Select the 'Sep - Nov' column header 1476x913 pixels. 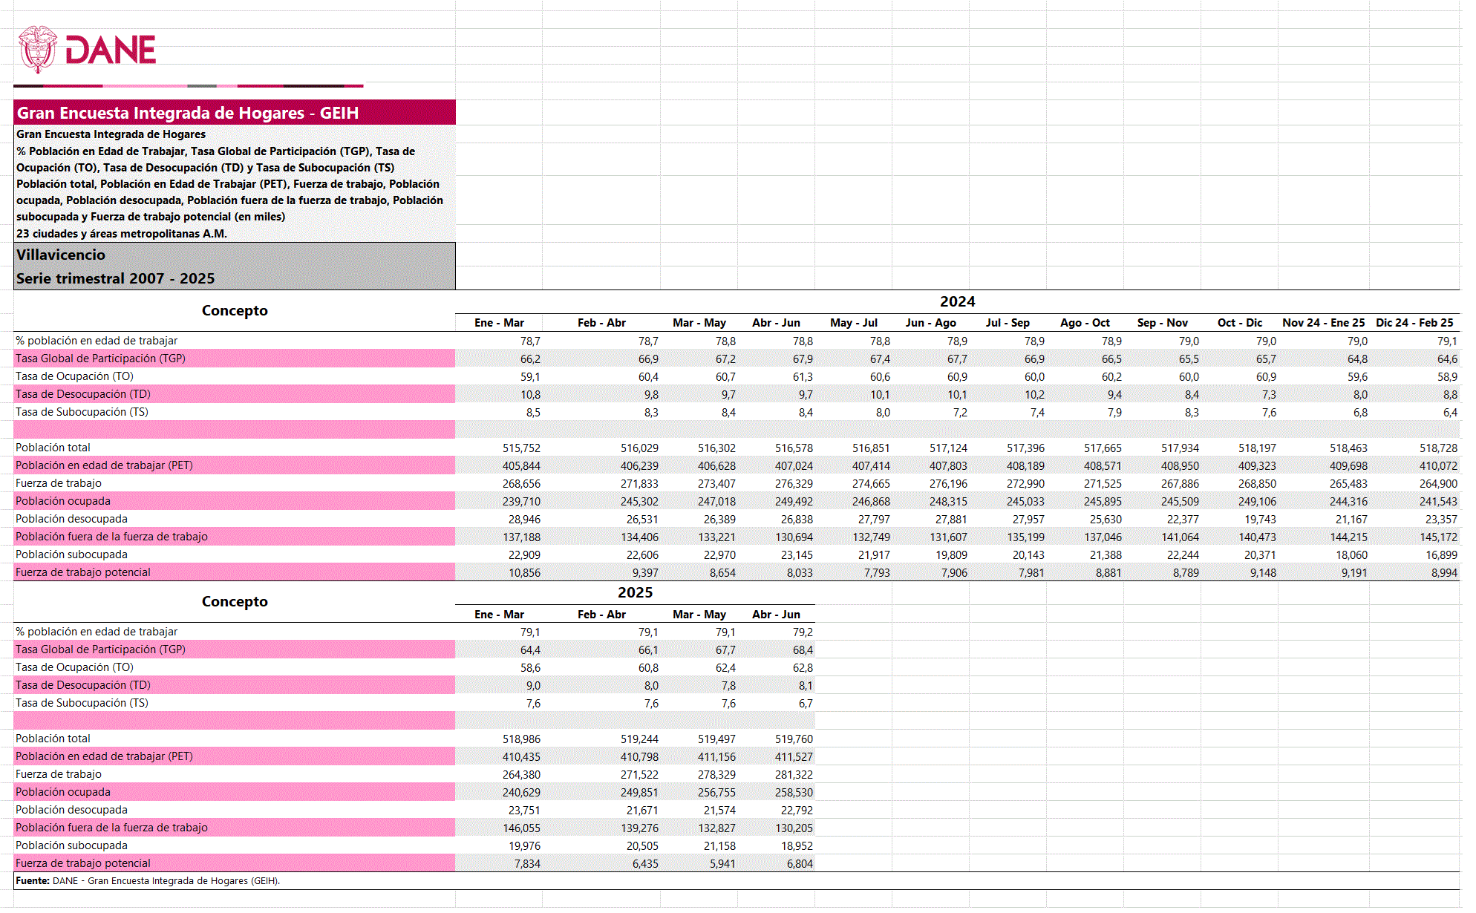1162,323
